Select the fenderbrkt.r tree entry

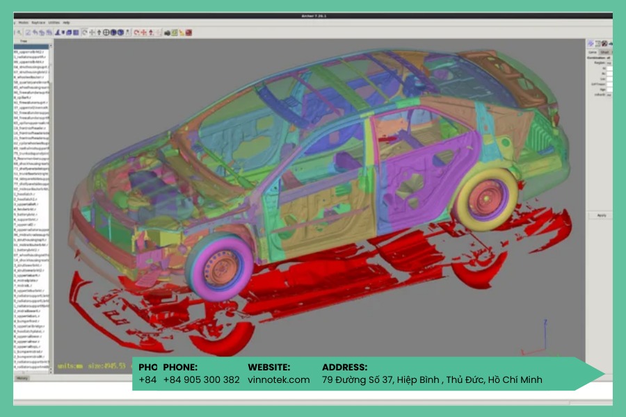tap(25, 209)
